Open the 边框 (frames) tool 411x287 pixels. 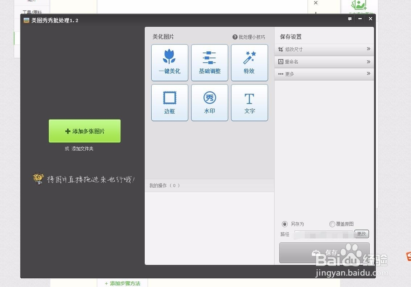[169, 103]
